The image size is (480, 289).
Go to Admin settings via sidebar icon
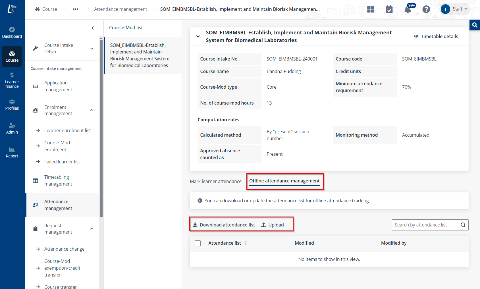(x=12, y=128)
